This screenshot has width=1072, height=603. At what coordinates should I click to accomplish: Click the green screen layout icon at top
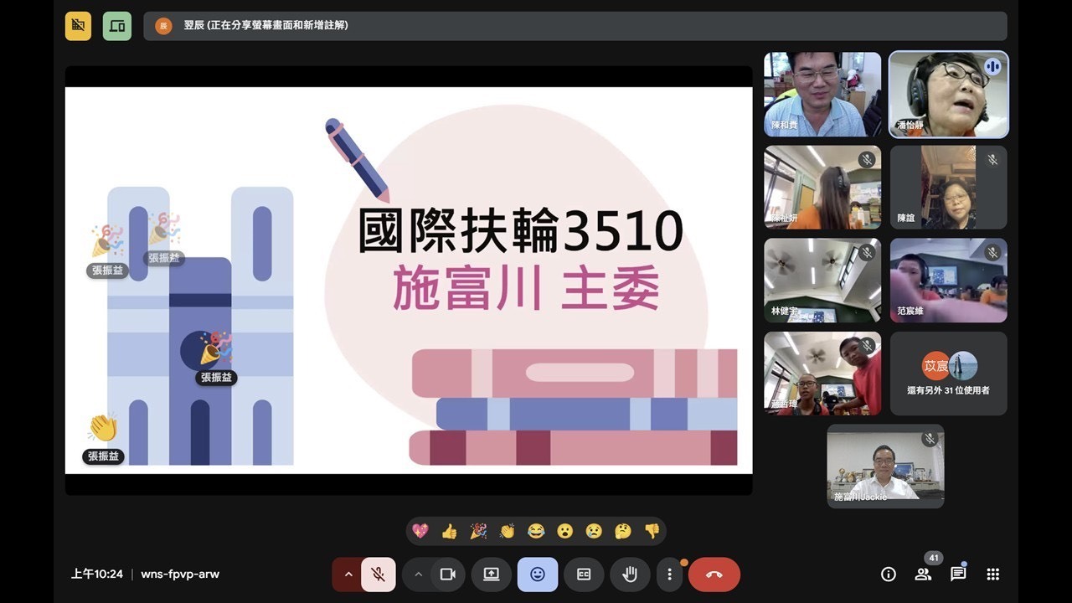click(117, 26)
